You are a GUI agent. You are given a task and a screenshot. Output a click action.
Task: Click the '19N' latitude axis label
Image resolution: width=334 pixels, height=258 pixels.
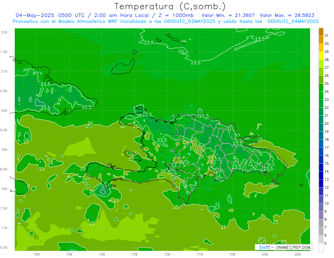tap(4, 150)
